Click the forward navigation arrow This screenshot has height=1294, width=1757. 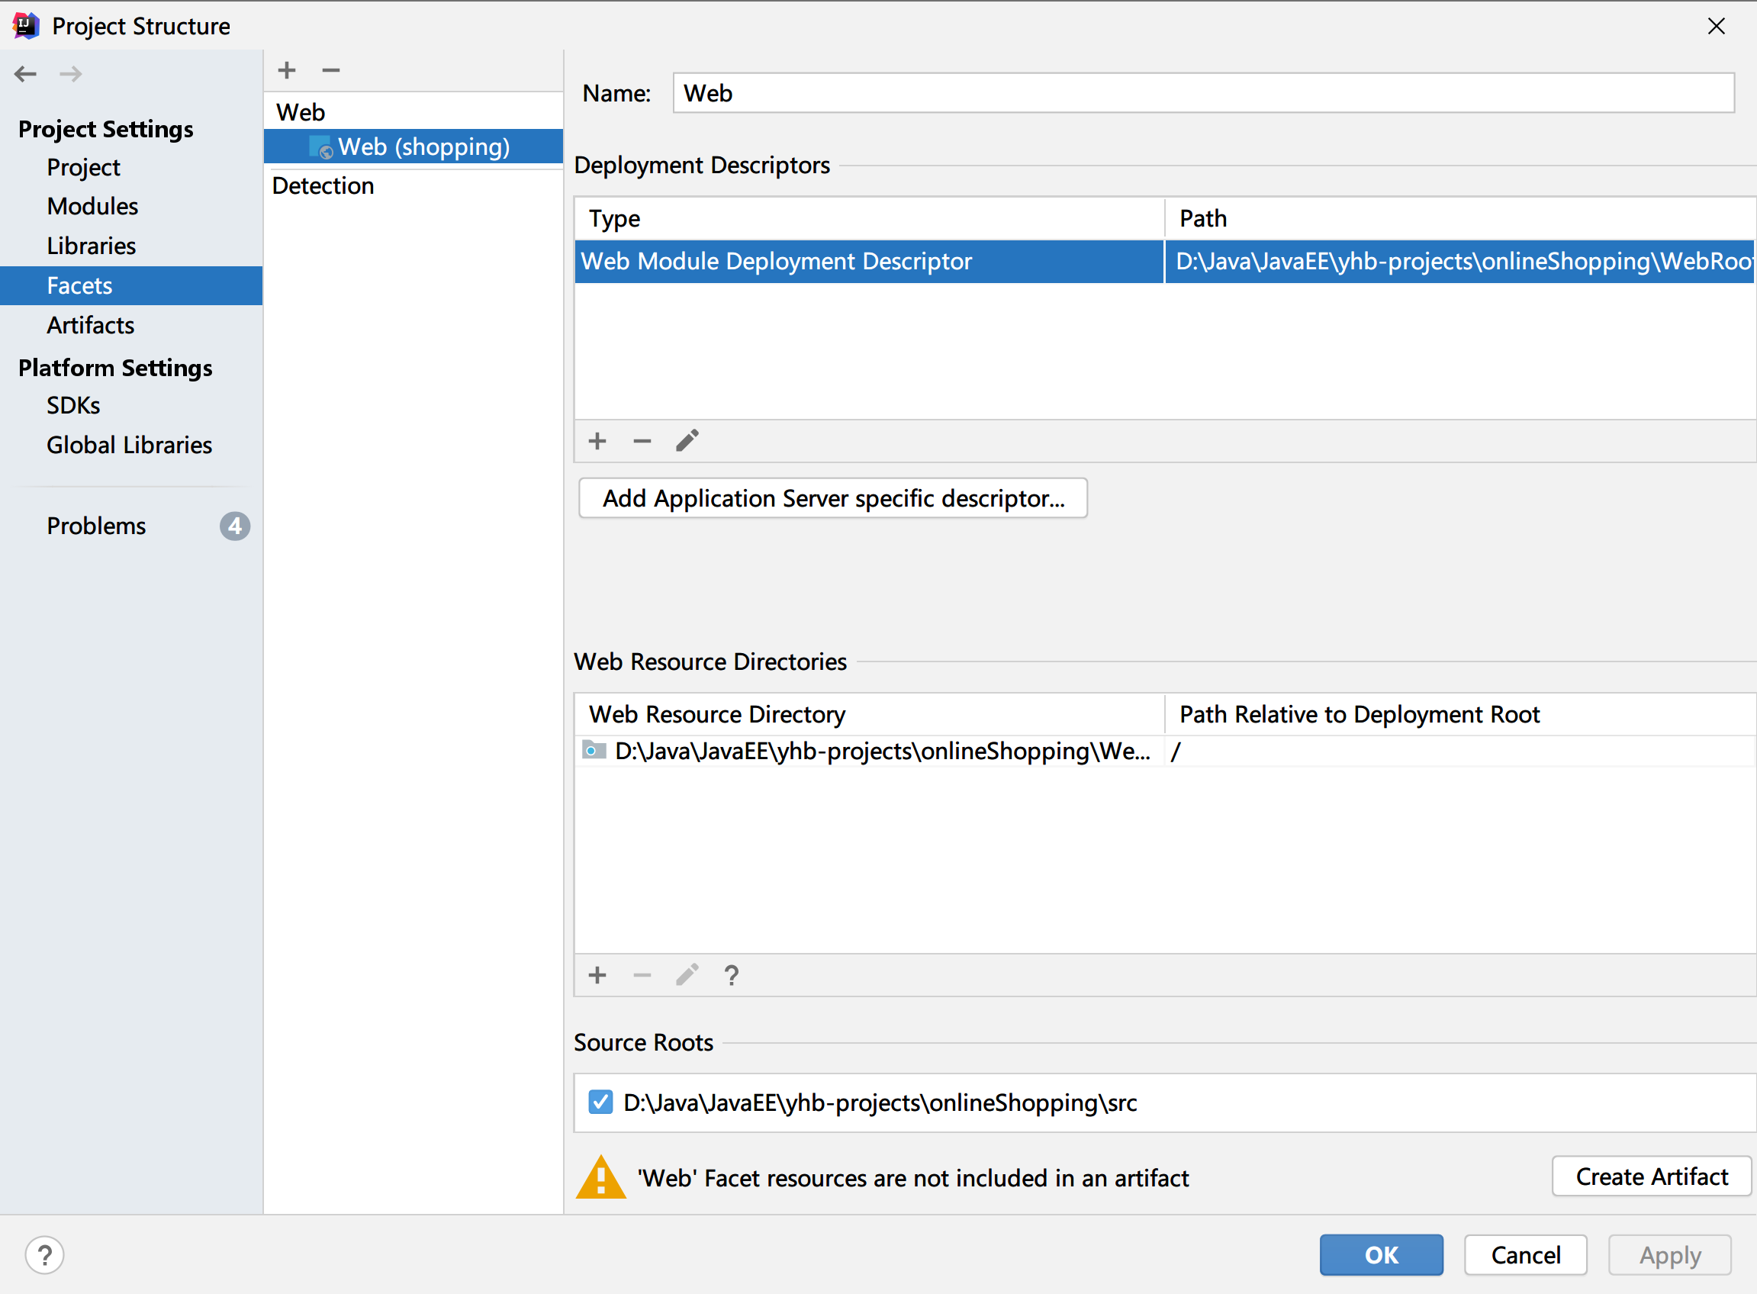pyautogui.click(x=70, y=74)
